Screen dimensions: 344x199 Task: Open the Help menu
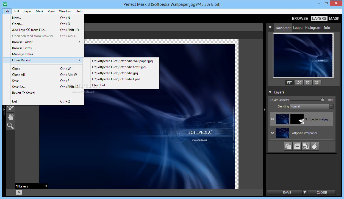(x=79, y=11)
